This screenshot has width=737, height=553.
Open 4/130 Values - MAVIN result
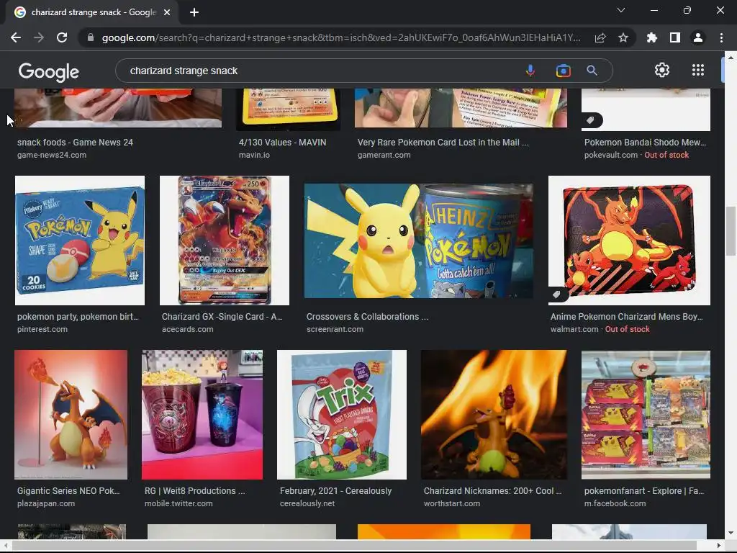[x=282, y=142]
